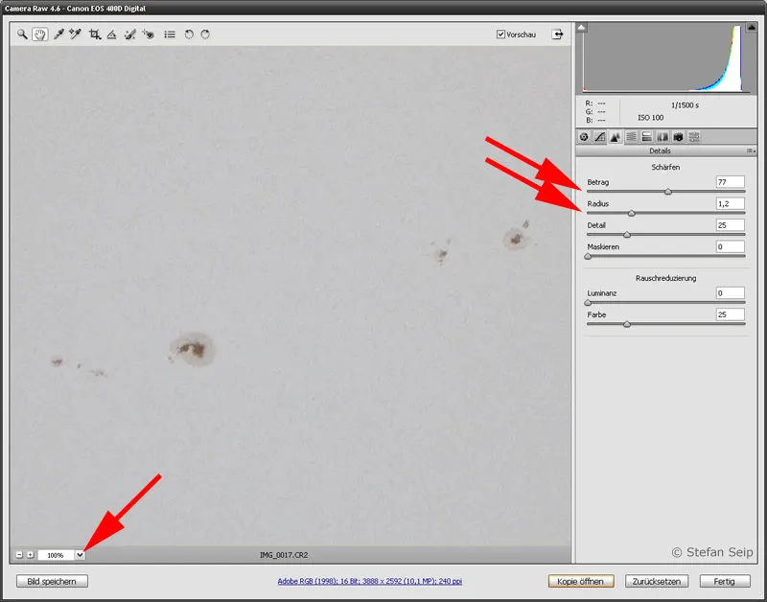
Task: Open the Camera Calibration tab
Action: pos(678,137)
